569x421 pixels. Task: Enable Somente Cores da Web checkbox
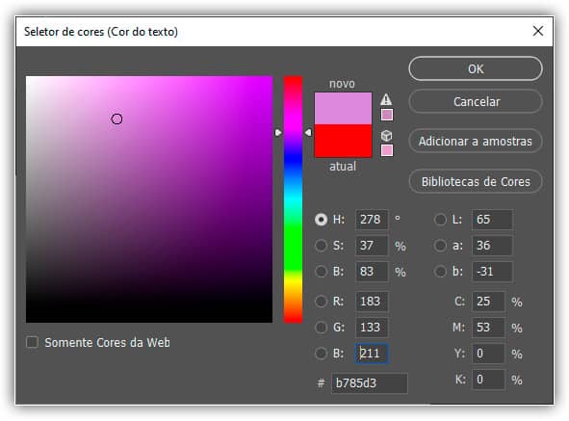tap(33, 342)
